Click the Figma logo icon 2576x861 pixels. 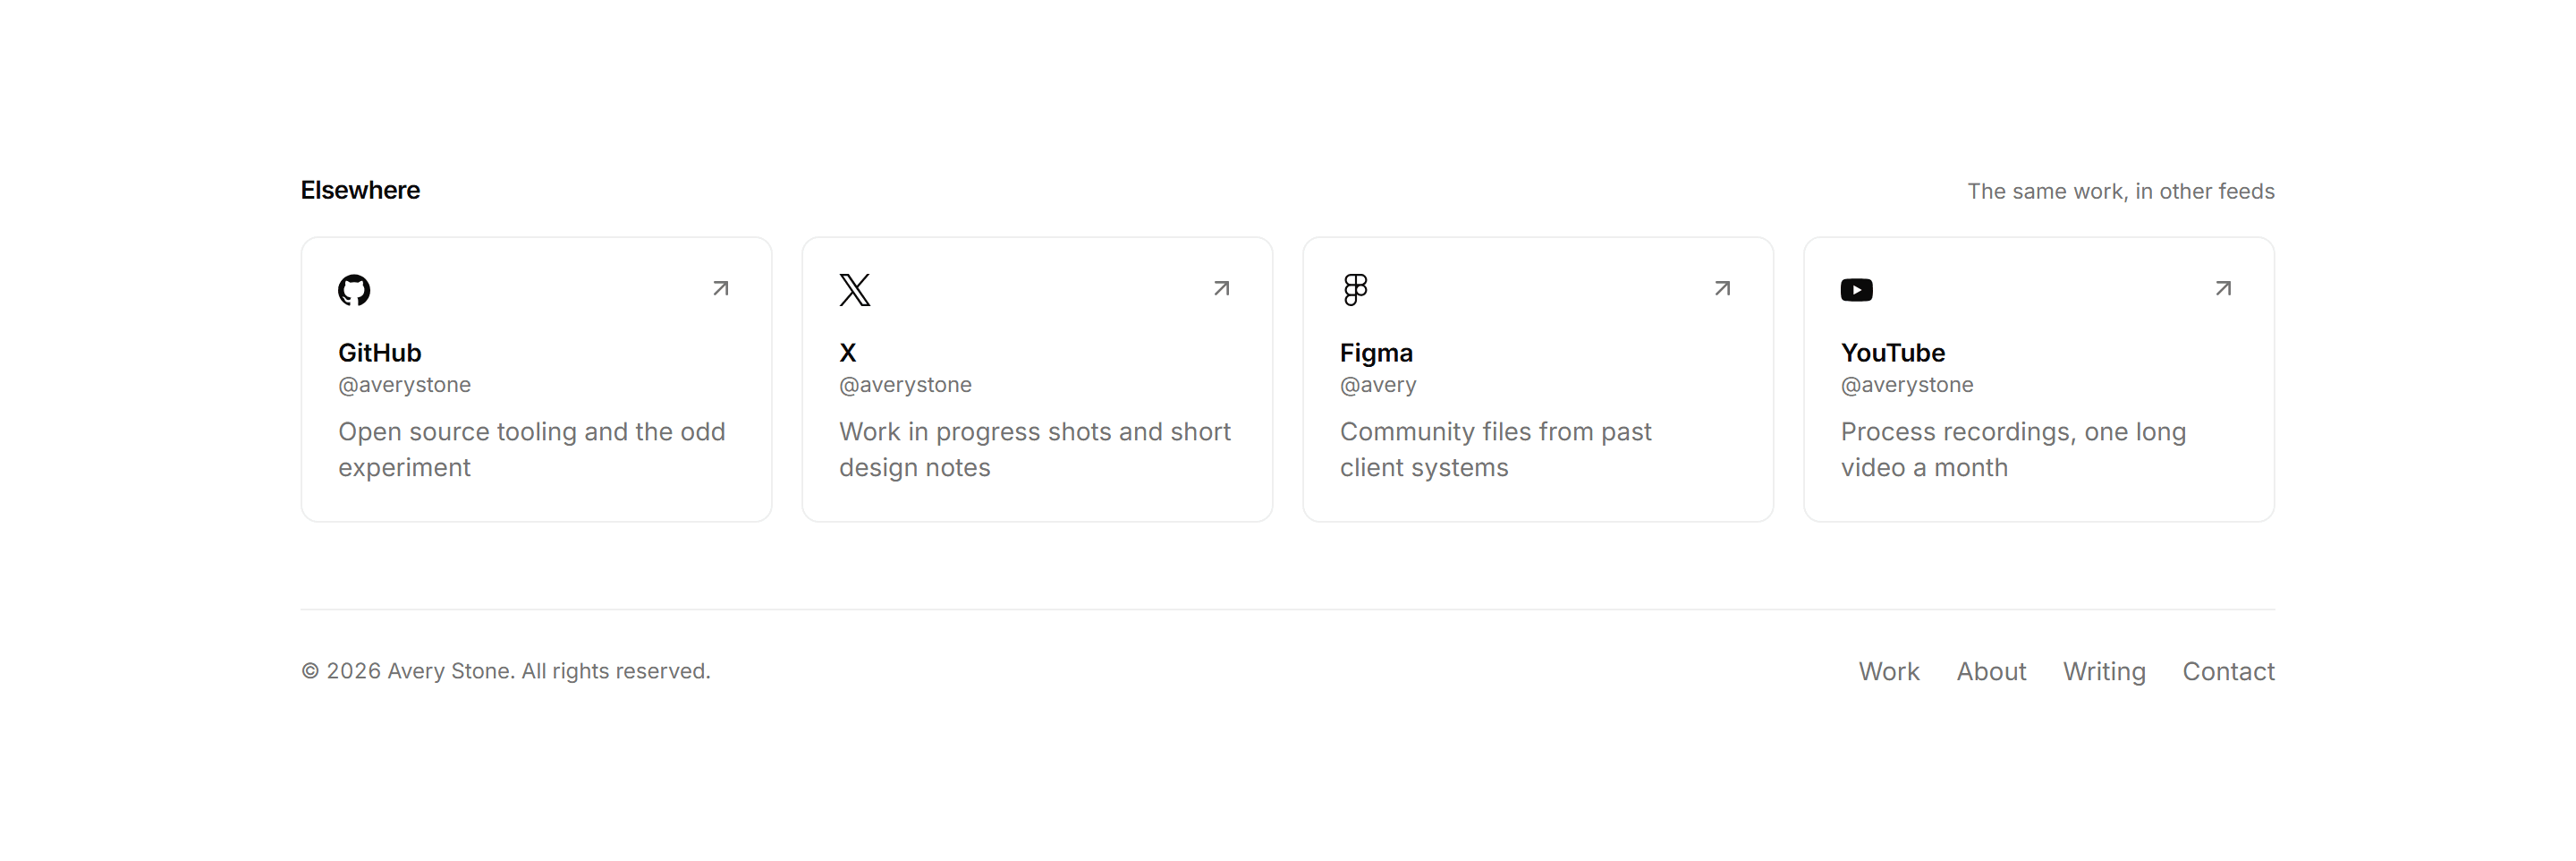pyautogui.click(x=1356, y=289)
